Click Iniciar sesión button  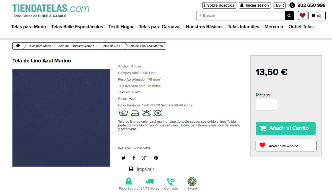255,5
